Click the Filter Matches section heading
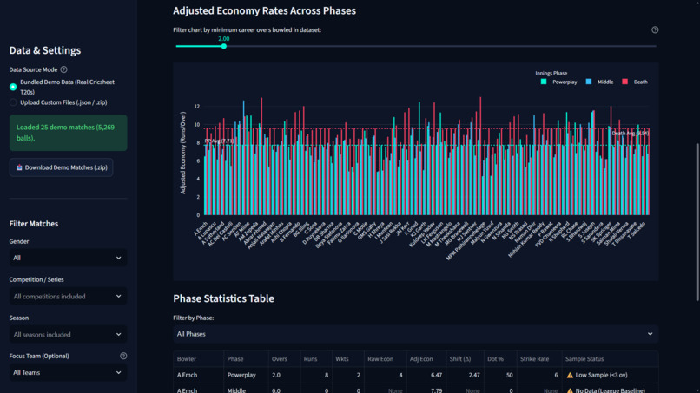This screenshot has width=700, height=393. (x=34, y=224)
